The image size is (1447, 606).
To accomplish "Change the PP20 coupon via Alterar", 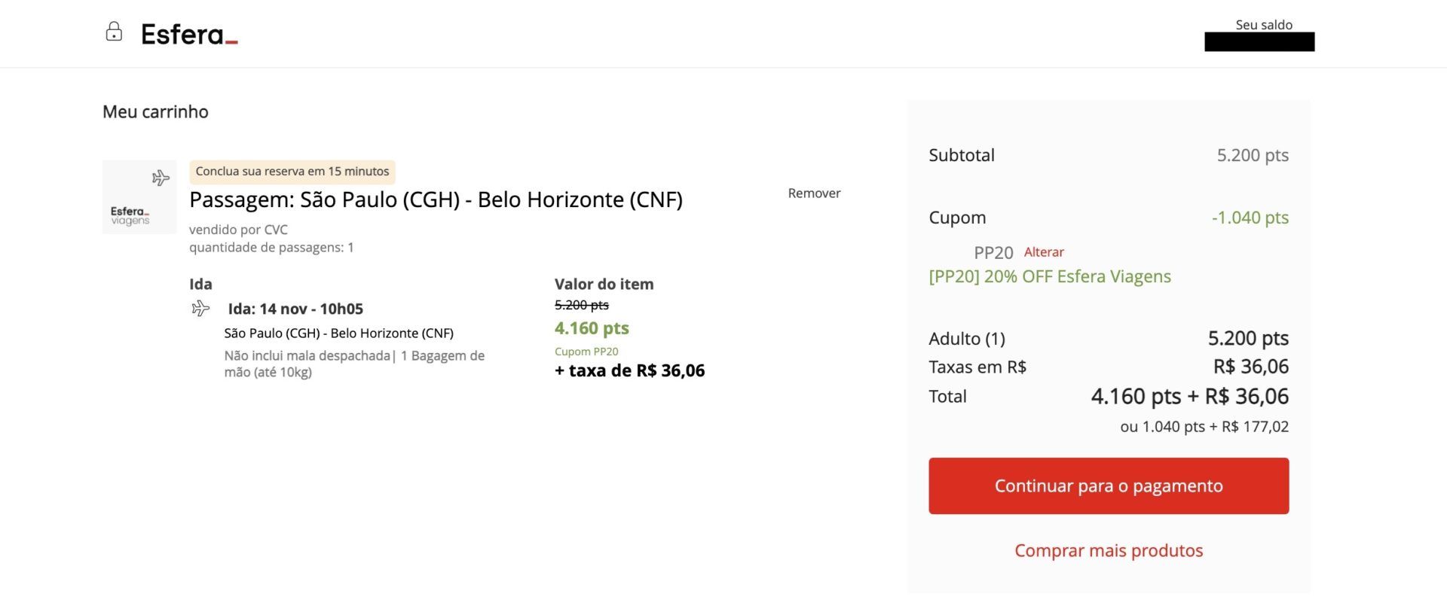I will (1044, 251).
